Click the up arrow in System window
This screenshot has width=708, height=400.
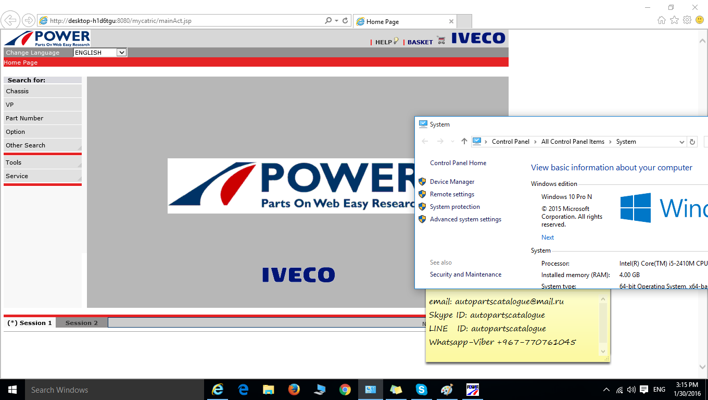click(464, 142)
